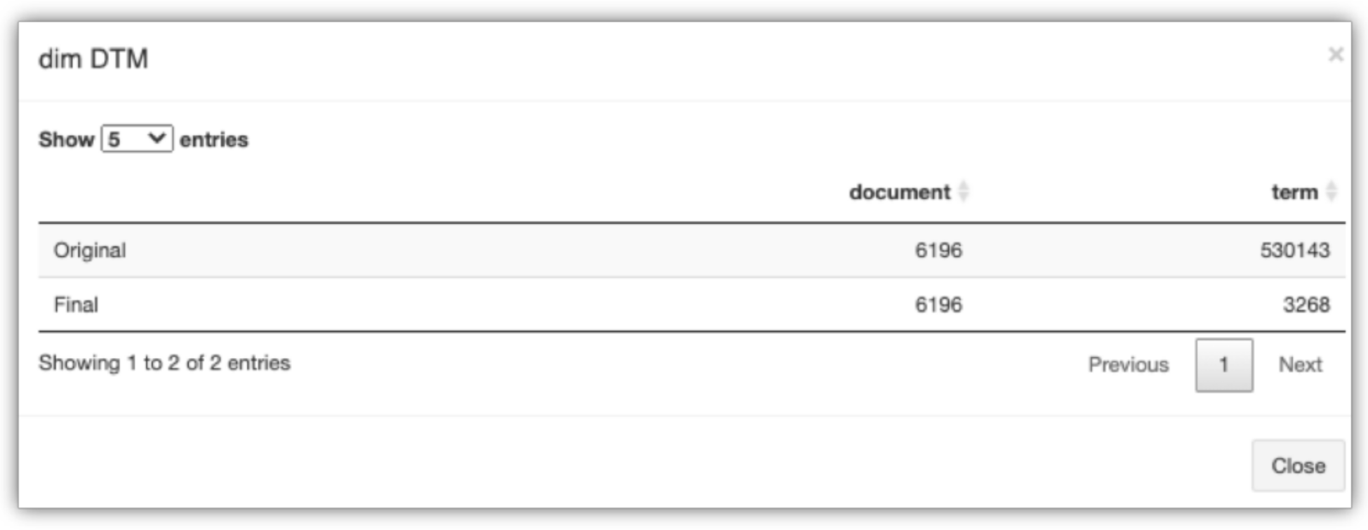Image resolution: width=1368 pixels, height=530 pixels.
Task: Click the sort arrows beside document header
Action: (963, 191)
